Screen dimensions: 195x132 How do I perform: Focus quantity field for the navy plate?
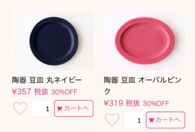[x=41, y=109]
